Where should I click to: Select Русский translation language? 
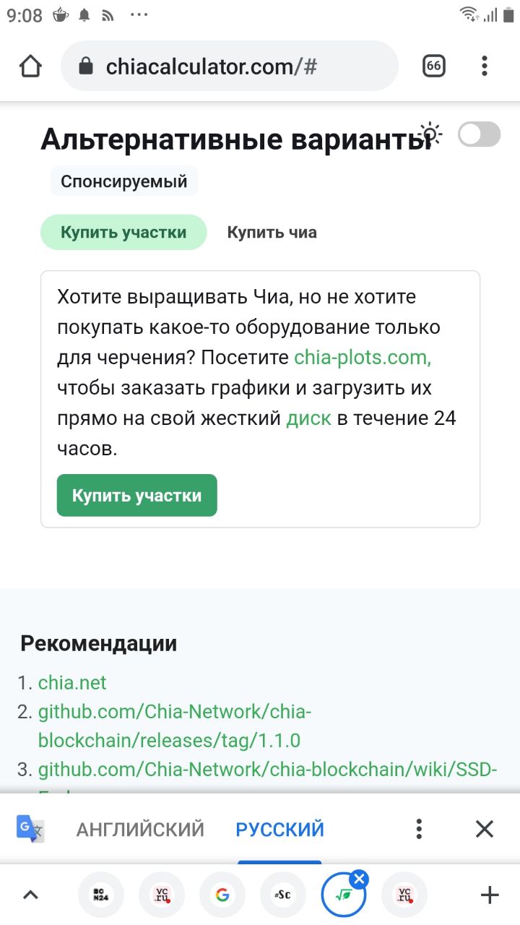click(279, 829)
